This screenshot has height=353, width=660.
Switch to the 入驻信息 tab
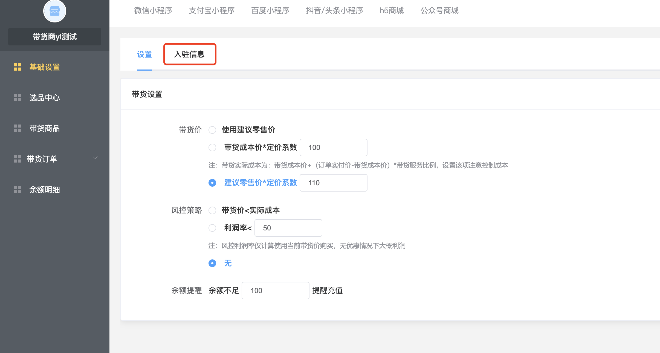(190, 54)
